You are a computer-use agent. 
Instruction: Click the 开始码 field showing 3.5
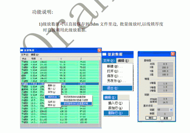point(165,99)
